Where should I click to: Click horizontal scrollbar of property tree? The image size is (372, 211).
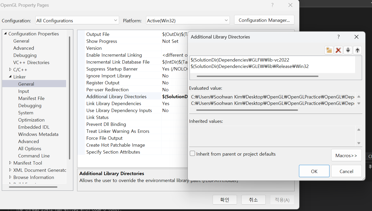coord(33,187)
